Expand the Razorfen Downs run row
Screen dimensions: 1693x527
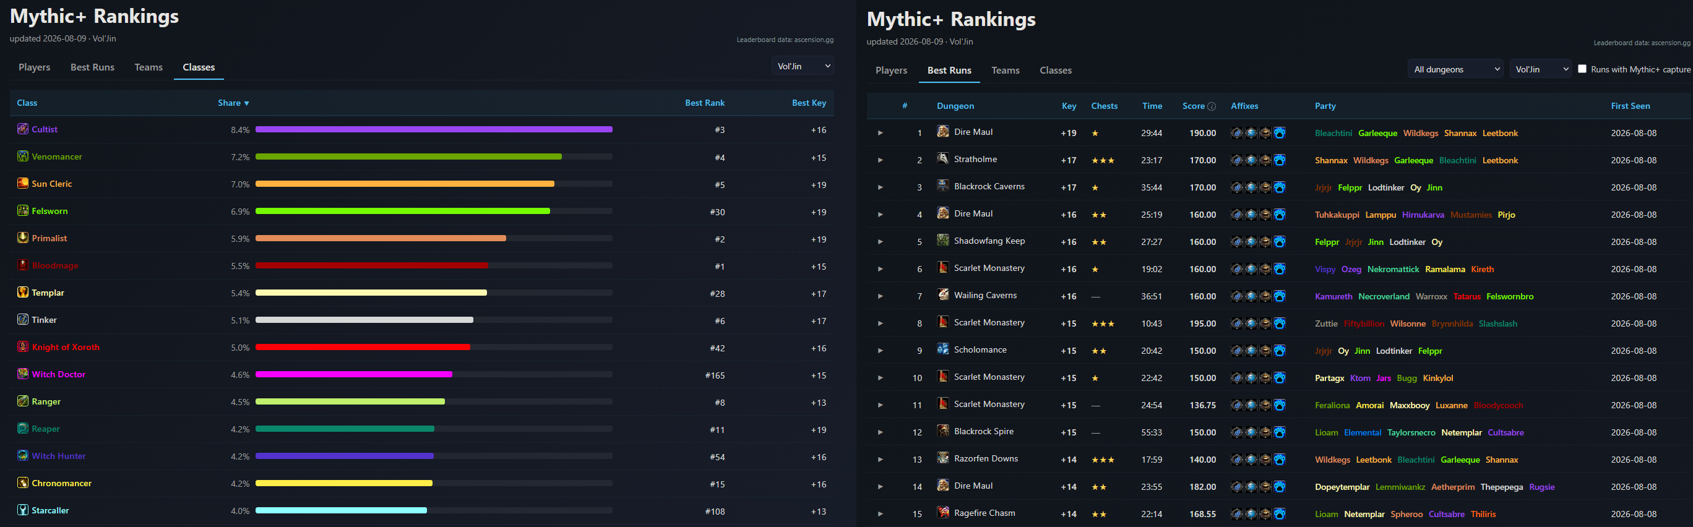click(x=880, y=460)
